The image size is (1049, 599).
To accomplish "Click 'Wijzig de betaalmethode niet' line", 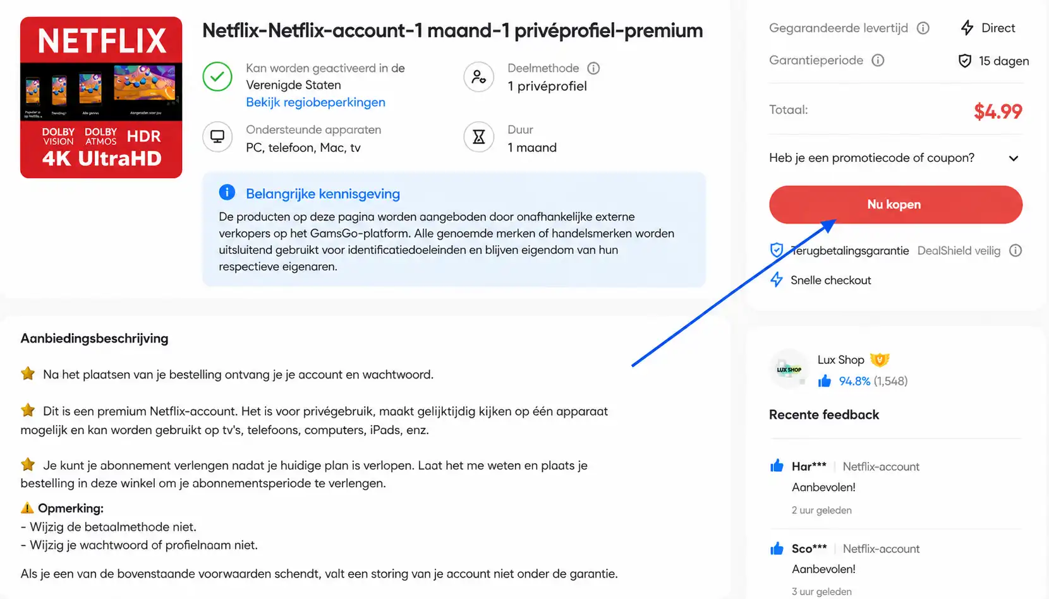I will [109, 526].
